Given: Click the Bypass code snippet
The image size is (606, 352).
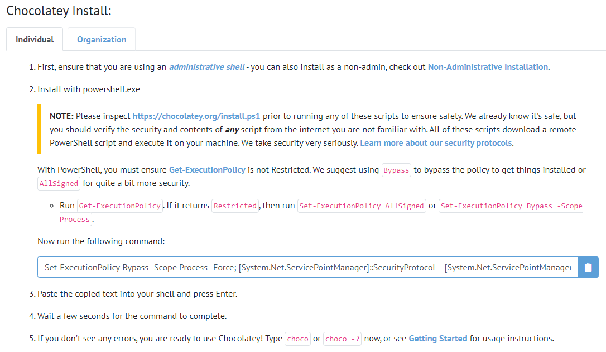Looking at the screenshot, I should click(396, 170).
